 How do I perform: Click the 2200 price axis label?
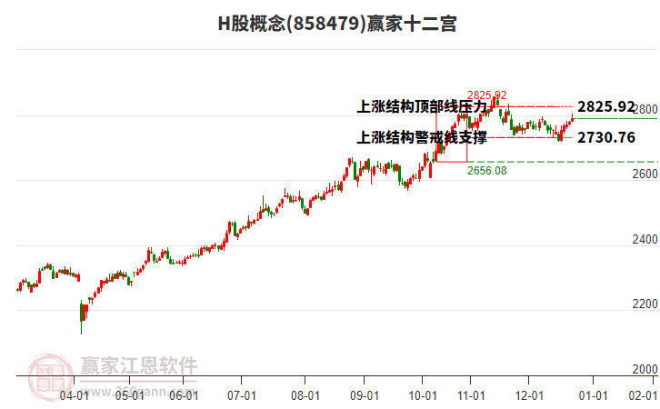(x=645, y=304)
